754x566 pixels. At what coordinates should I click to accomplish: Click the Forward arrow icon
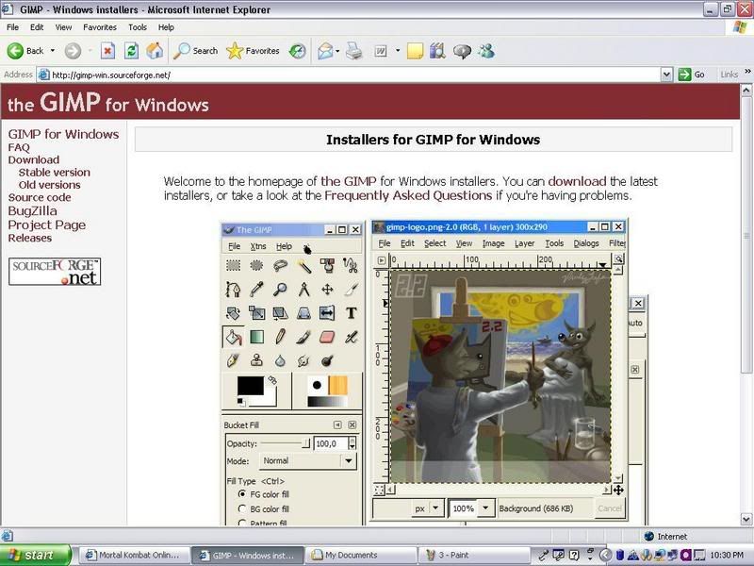click(x=74, y=51)
